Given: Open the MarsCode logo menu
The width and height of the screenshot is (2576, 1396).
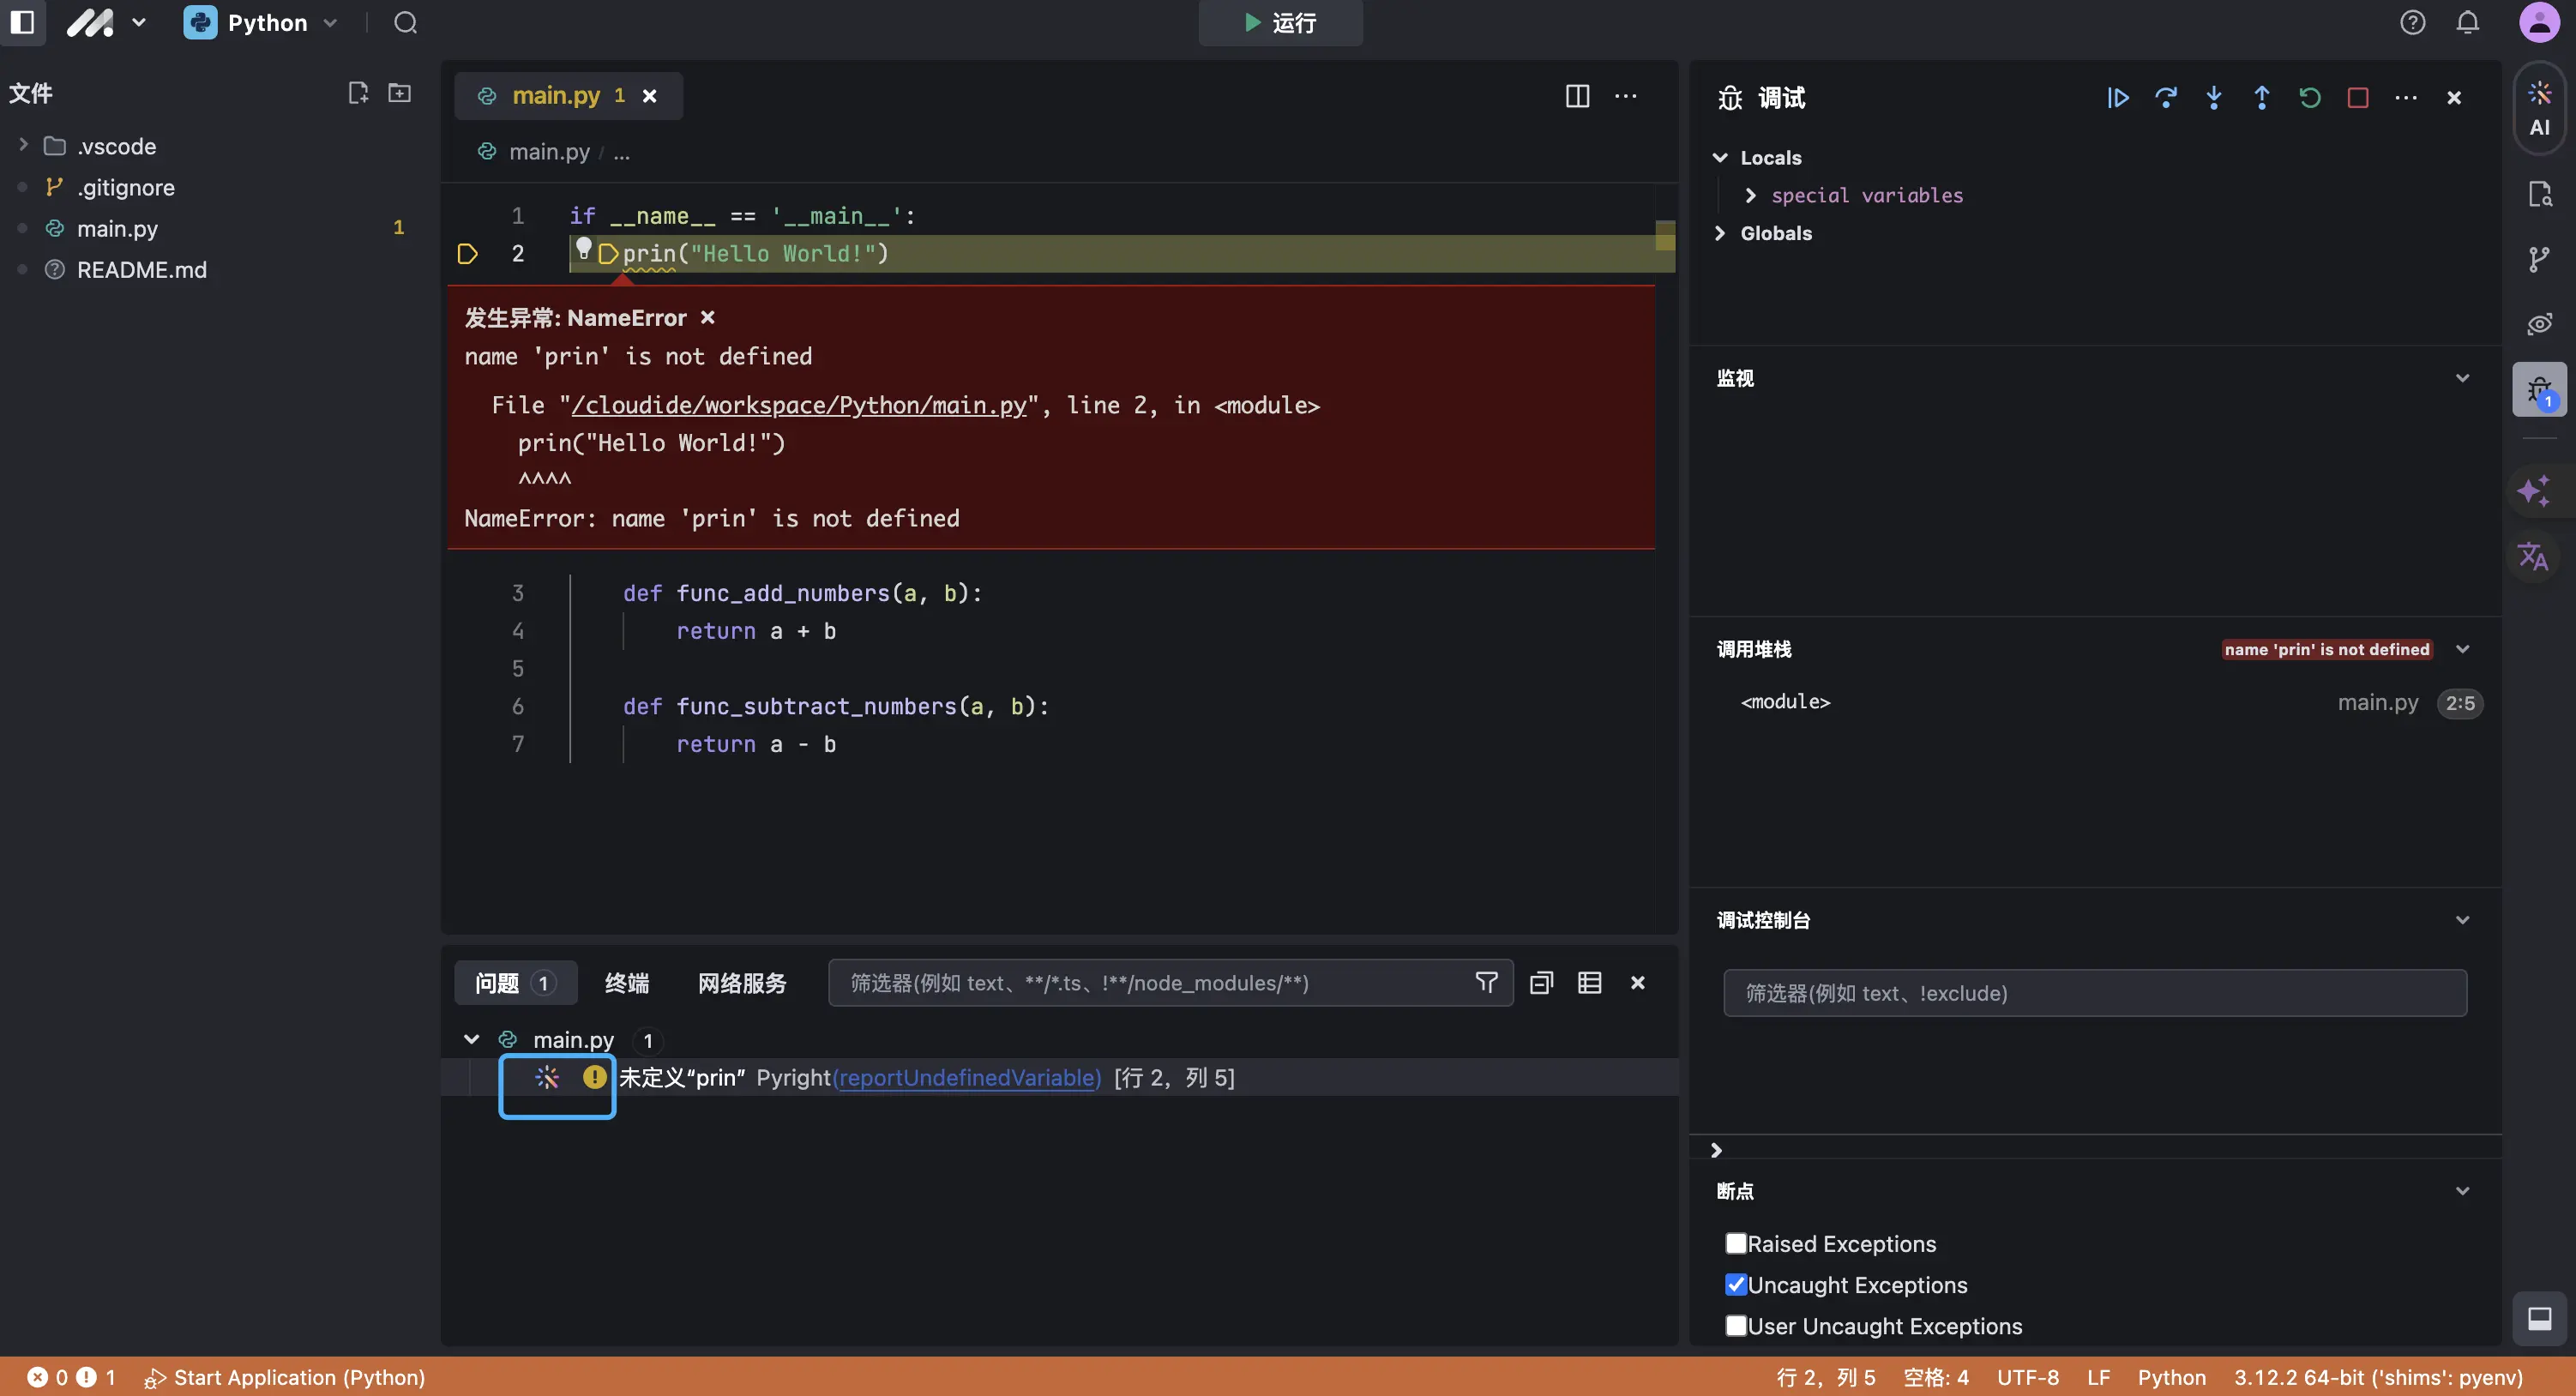Looking at the screenshot, I should click(x=106, y=22).
